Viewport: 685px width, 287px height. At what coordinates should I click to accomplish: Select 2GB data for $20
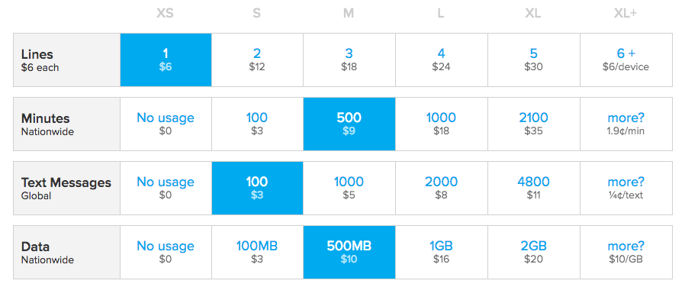(534, 253)
